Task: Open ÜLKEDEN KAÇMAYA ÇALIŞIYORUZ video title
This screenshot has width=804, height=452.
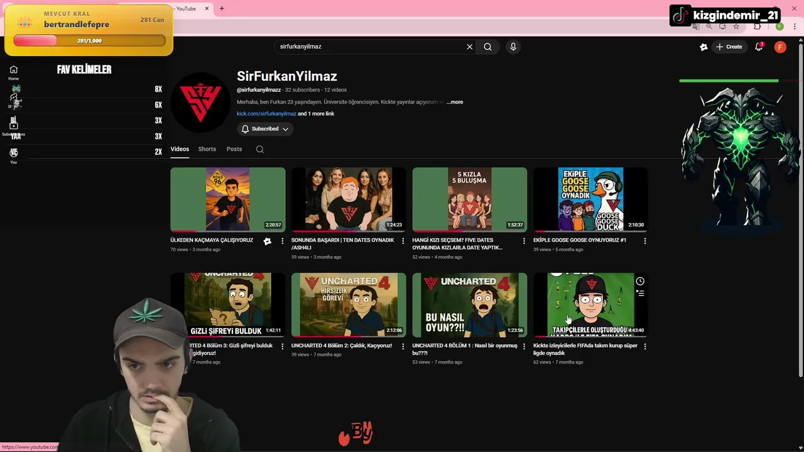Action: (212, 240)
